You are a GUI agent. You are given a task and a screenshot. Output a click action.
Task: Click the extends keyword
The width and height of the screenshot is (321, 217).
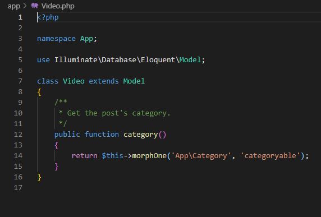pos(104,81)
